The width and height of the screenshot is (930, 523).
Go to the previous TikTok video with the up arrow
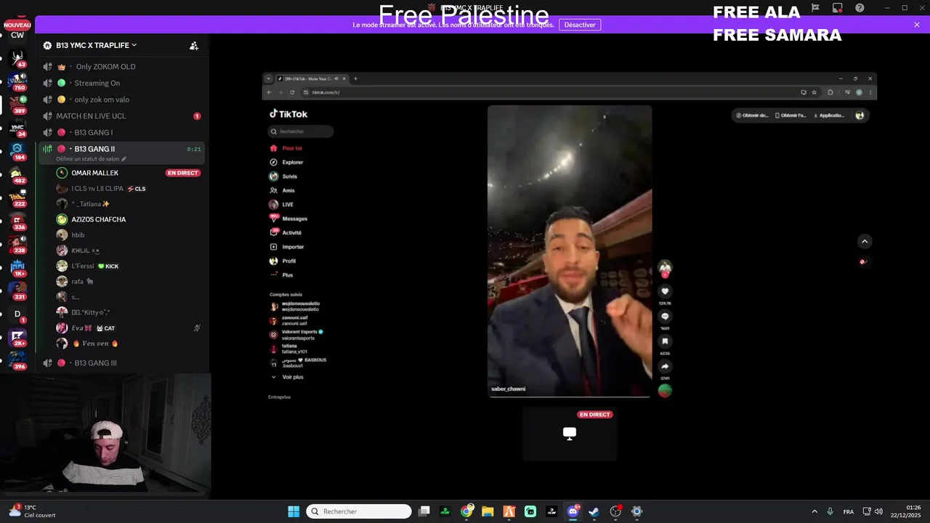865,241
